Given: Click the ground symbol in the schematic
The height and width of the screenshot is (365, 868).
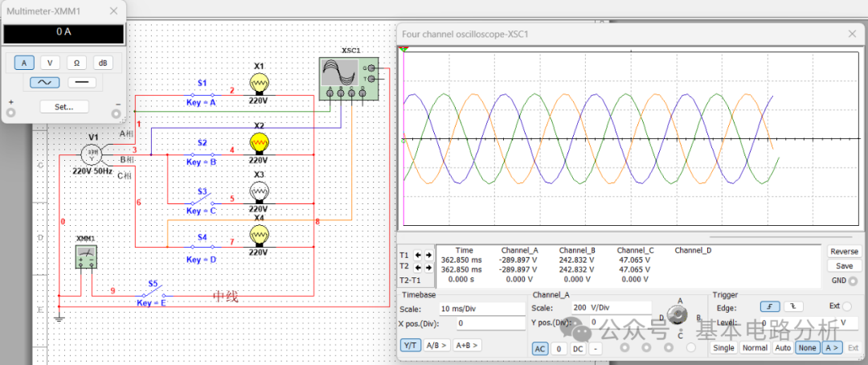Looking at the screenshot, I should (x=59, y=318).
